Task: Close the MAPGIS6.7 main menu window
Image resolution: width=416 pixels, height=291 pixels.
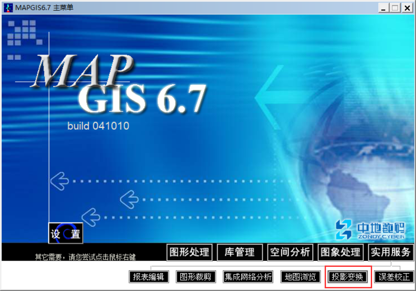Action: pos(407,8)
